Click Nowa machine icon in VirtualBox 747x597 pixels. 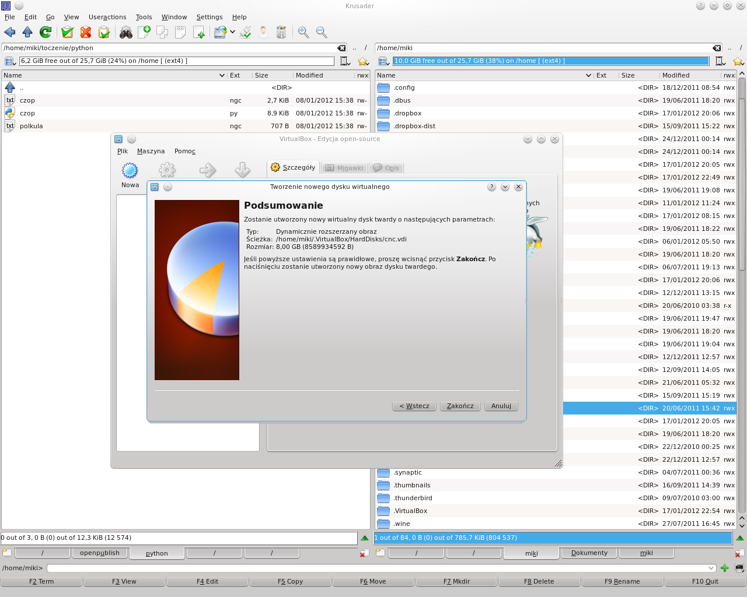tap(130, 175)
